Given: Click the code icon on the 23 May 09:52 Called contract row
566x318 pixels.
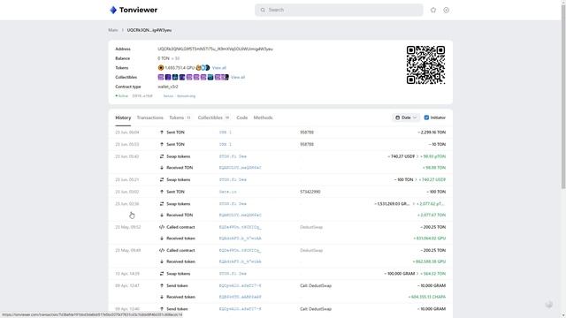Looking at the screenshot, I should click(x=162, y=227).
